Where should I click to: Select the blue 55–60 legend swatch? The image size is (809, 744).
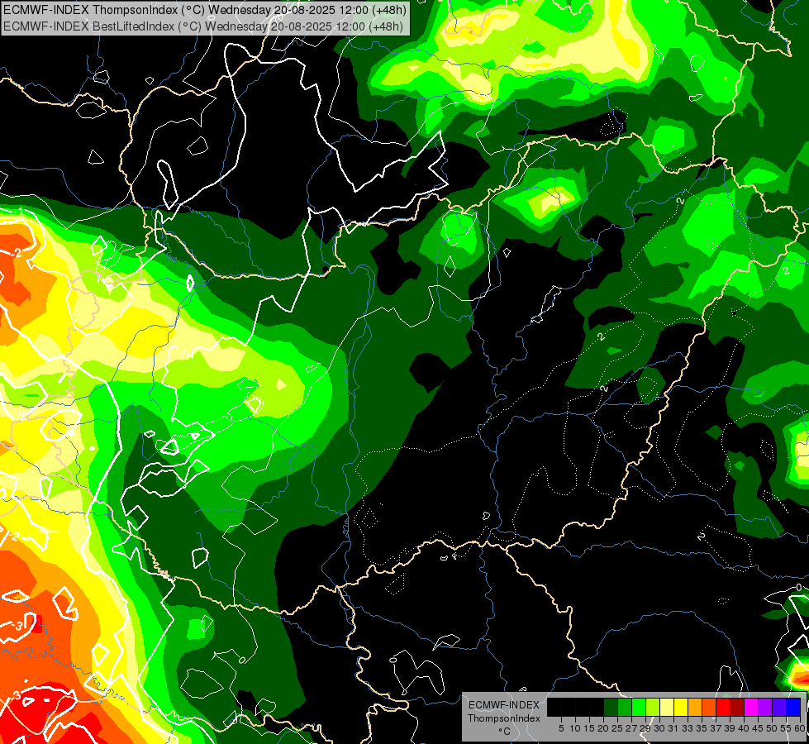coord(793,707)
